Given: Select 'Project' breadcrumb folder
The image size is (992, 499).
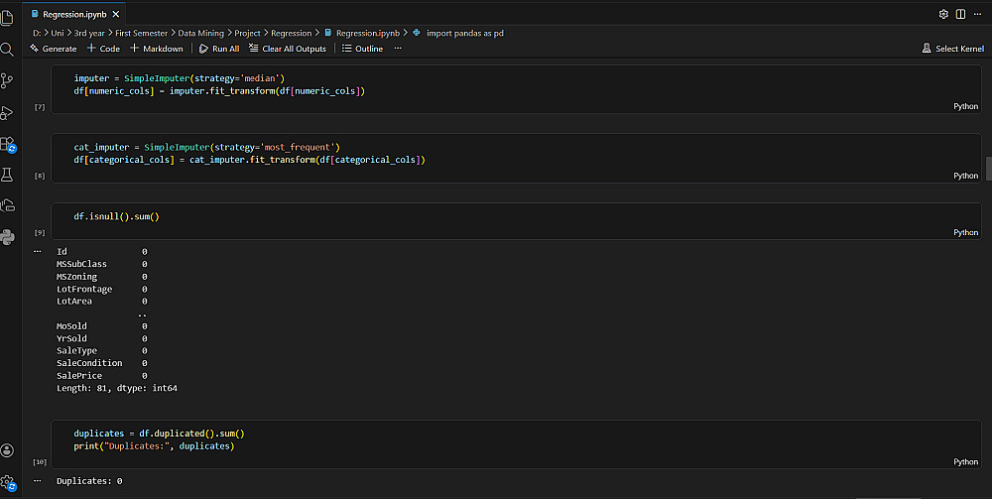Looking at the screenshot, I should (x=247, y=33).
